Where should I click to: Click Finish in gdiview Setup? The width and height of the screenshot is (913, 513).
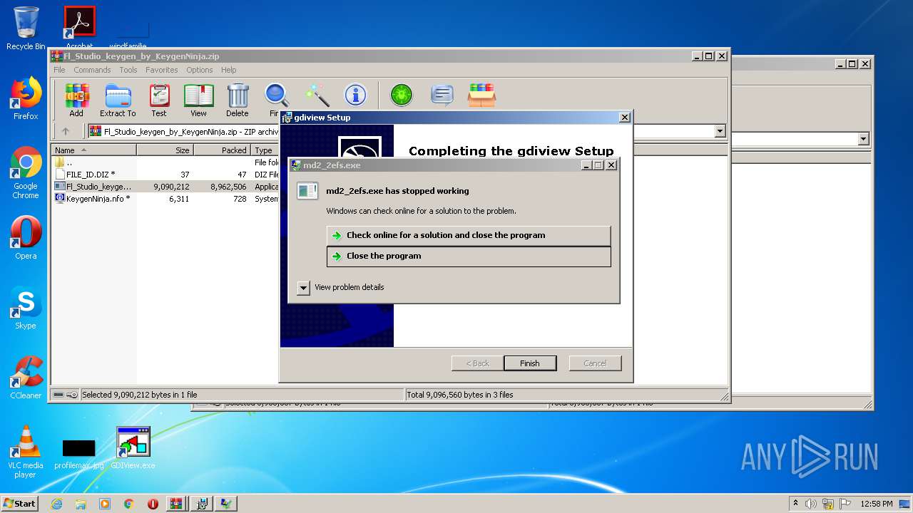click(x=530, y=363)
